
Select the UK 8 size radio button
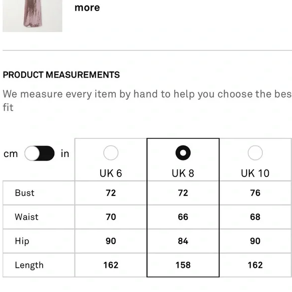(183, 153)
